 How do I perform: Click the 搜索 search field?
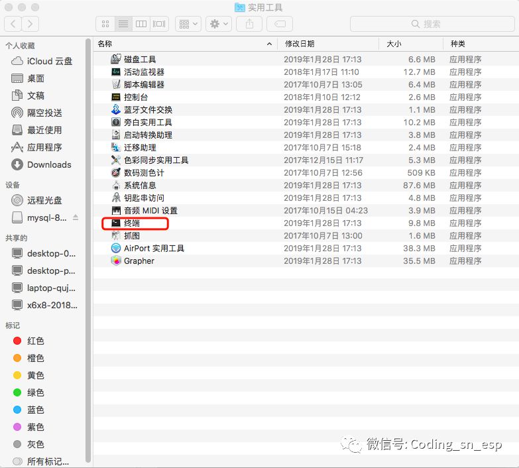click(432, 24)
